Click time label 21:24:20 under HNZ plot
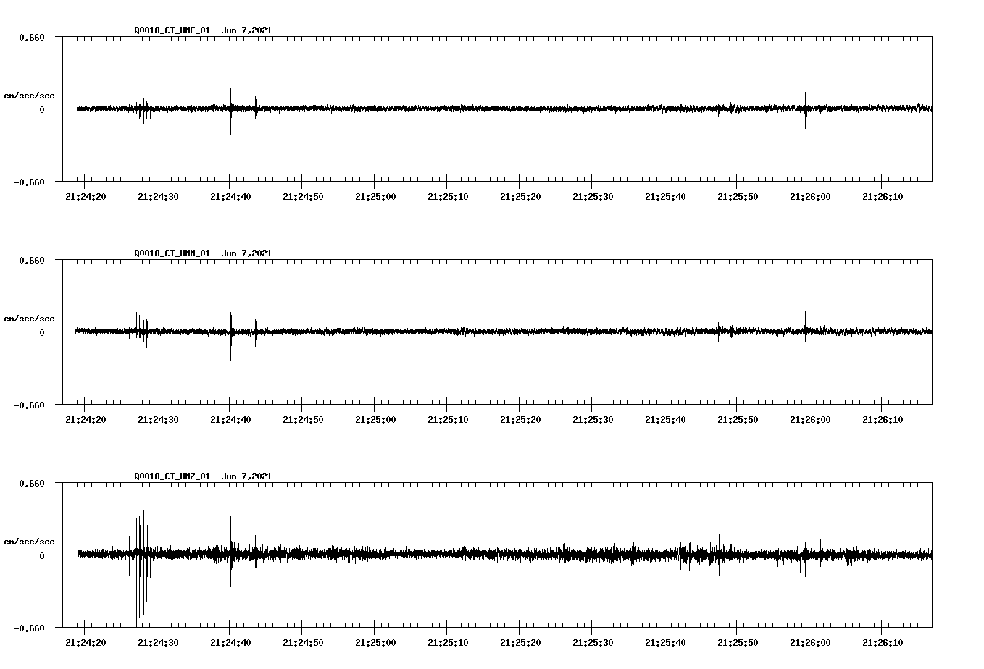This screenshot has height=669, width=984. pos(86,642)
